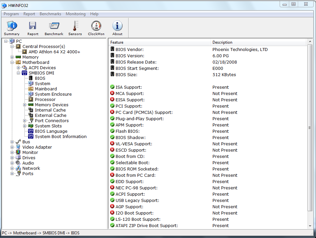This screenshot has height=238, width=316.
Task: Expand the Memory tree node
Action: tap(12, 57)
